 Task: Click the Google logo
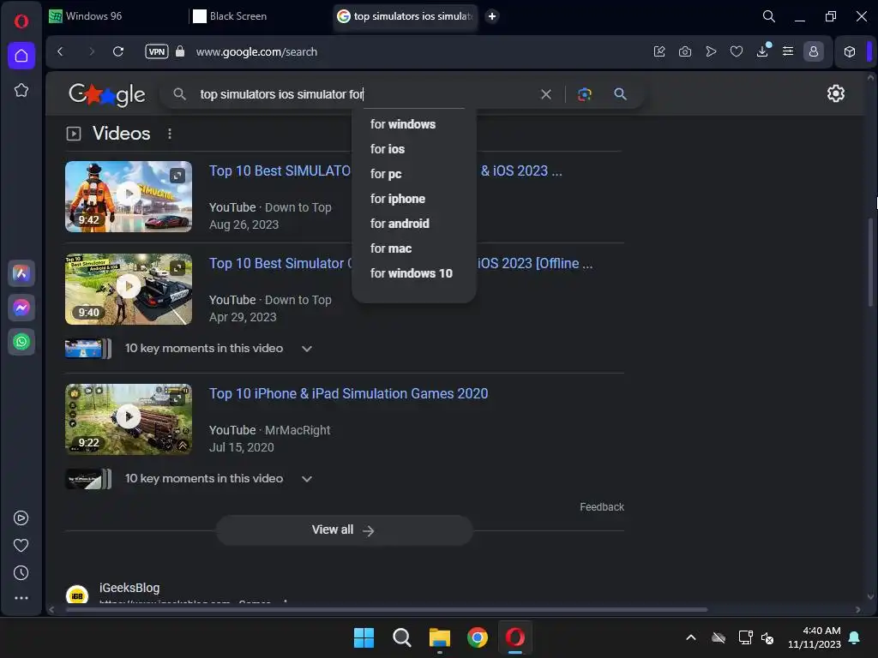tap(107, 94)
